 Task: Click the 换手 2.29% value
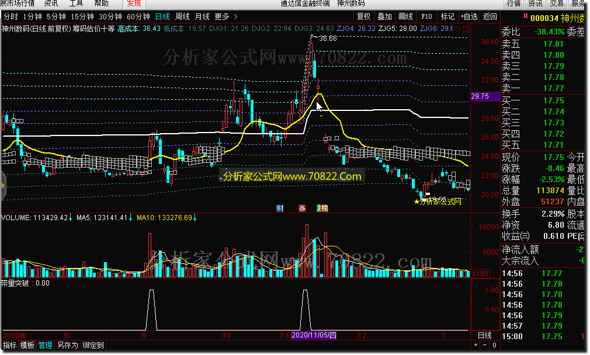tap(553, 214)
